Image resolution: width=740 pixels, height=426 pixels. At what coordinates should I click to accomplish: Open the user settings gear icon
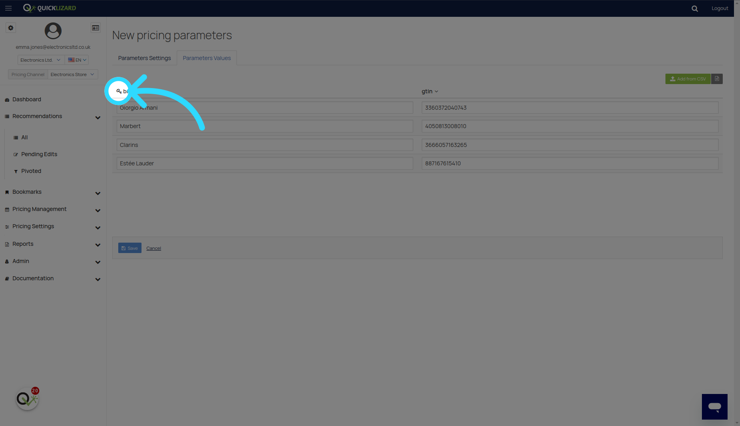click(x=11, y=28)
